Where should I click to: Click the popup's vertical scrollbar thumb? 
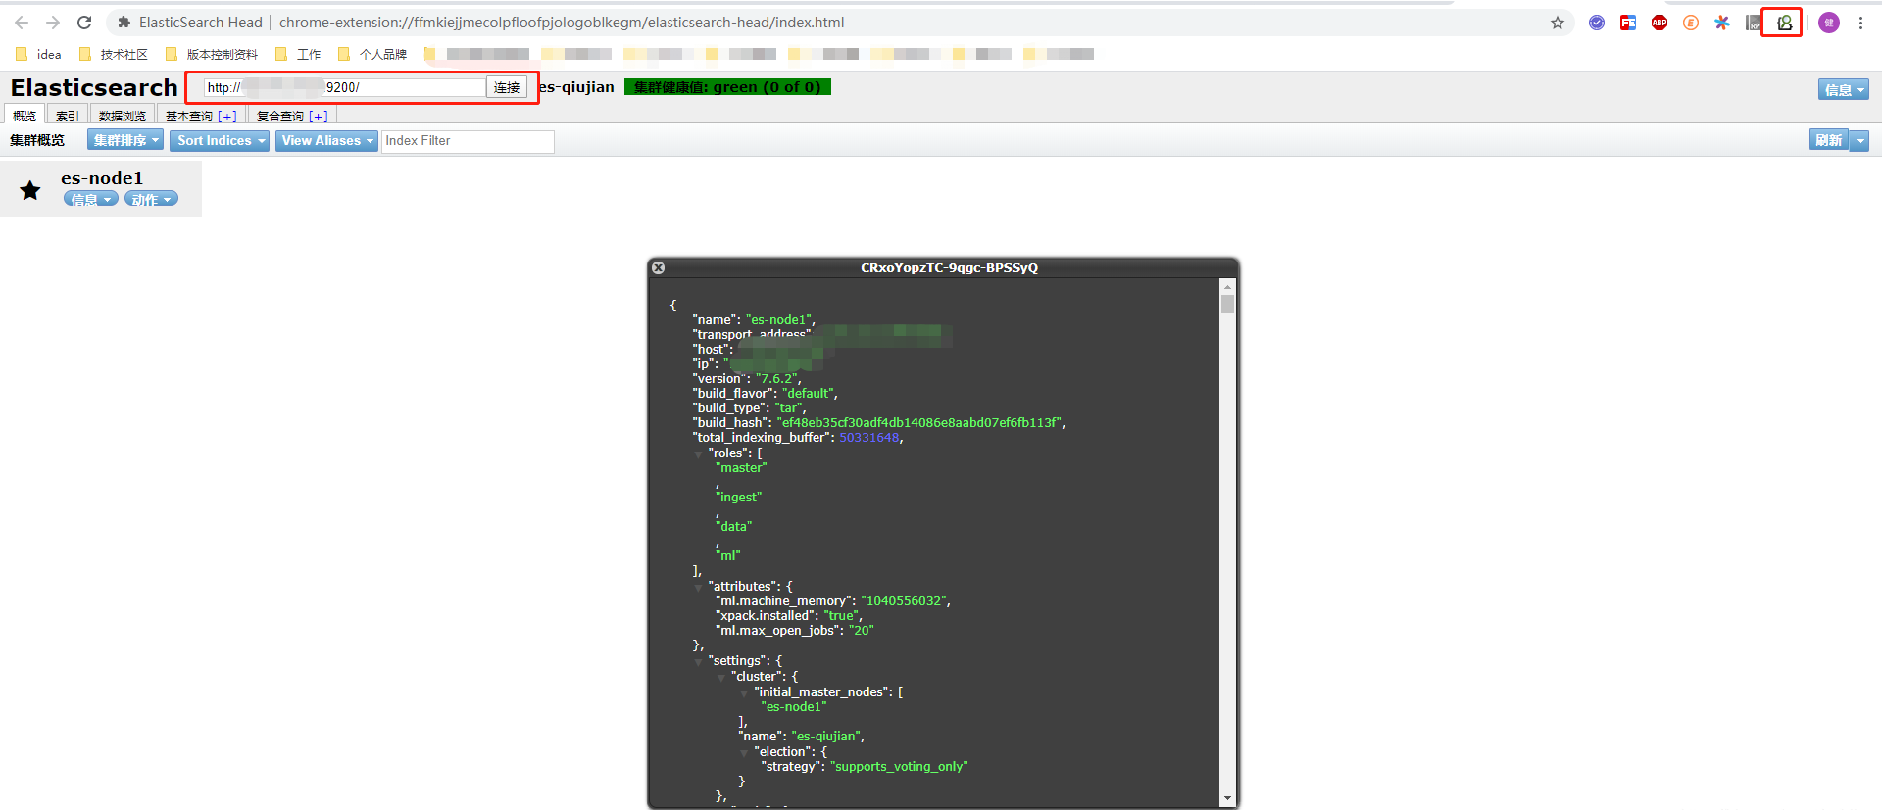tap(1227, 304)
